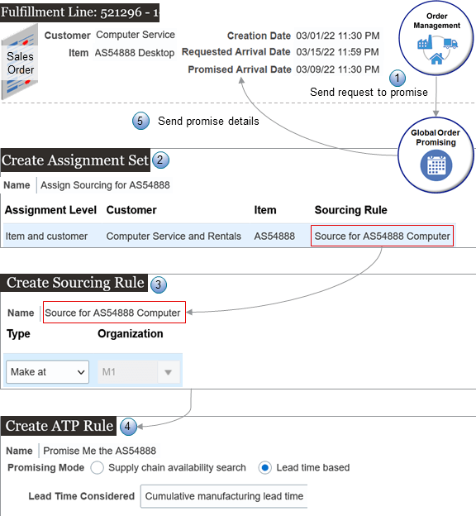Click the Fulfillment Line 521296 title
This screenshot has width=476, height=516.
coord(80,12)
